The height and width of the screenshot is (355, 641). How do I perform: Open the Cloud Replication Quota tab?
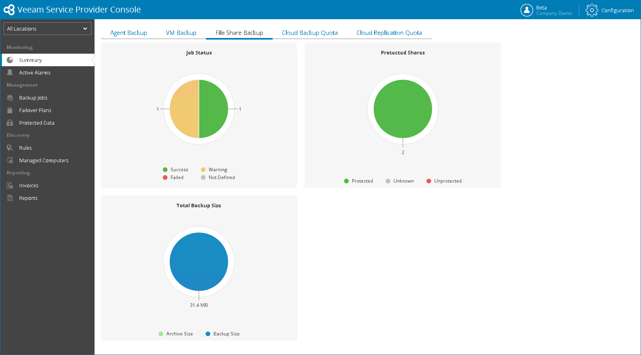tap(389, 33)
